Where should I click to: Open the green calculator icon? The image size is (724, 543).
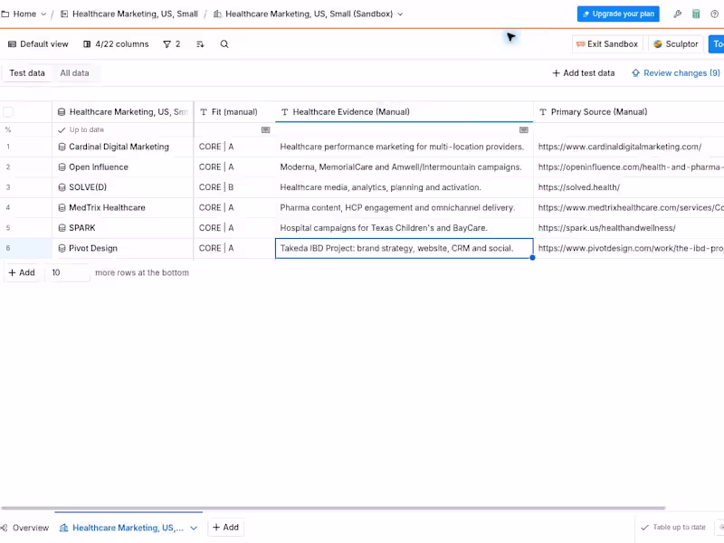coord(696,14)
